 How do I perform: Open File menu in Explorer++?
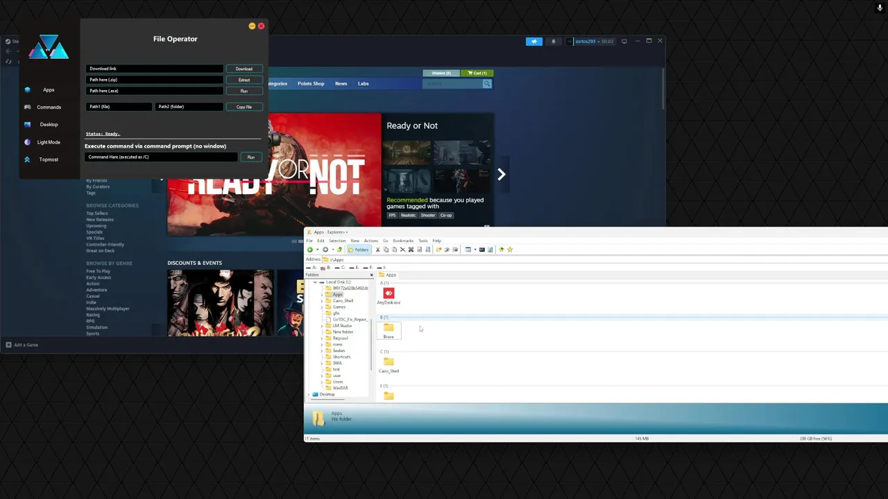click(x=309, y=240)
